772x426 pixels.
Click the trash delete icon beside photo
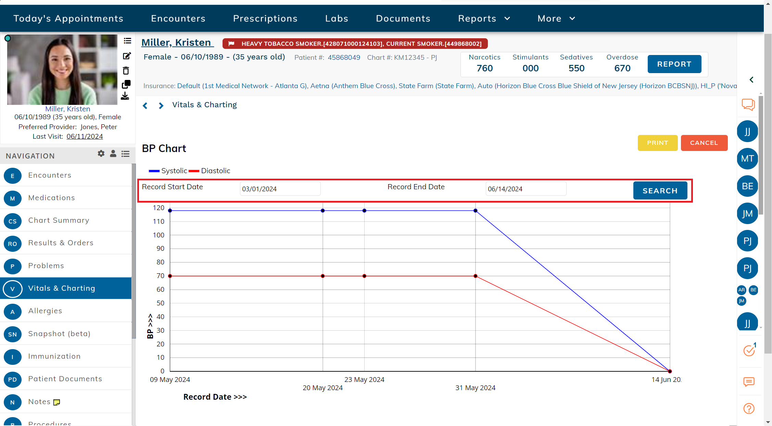pos(126,71)
